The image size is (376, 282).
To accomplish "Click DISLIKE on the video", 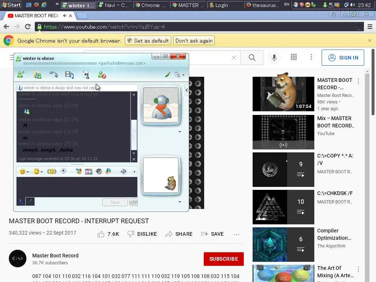I will 142,234.
